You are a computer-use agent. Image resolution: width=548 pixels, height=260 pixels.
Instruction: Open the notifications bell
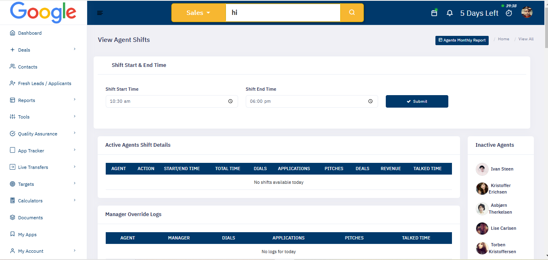point(450,13)
